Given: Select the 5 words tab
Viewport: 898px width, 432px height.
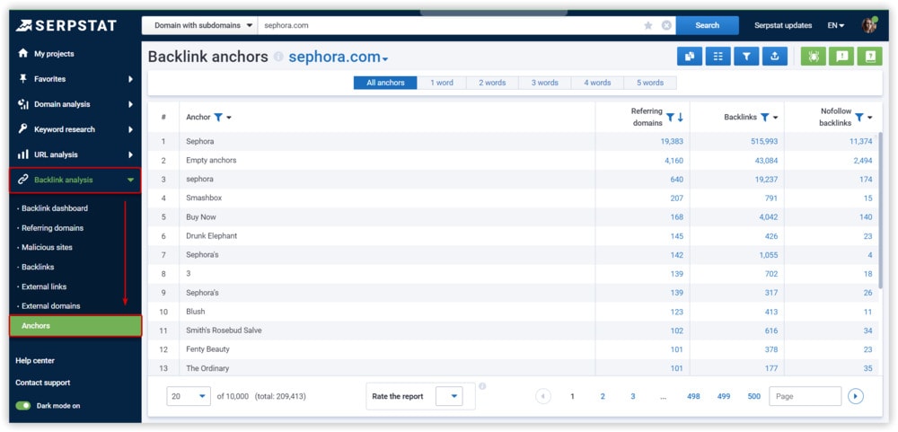Looking at the screenshot, I should (x=650, y=83).
